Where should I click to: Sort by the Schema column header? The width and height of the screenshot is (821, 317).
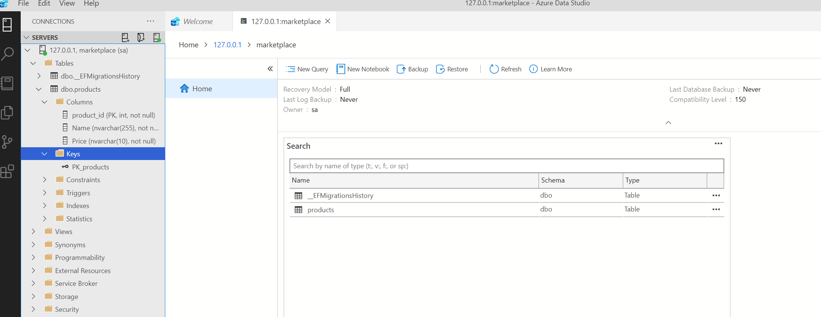[581, 180]
